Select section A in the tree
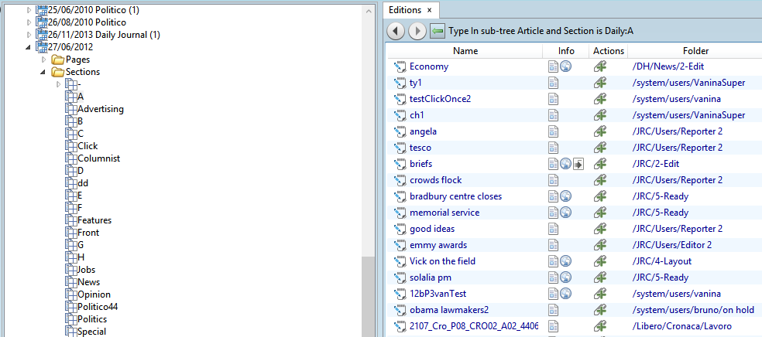This screenshot has height=337, width=762. 81,97
